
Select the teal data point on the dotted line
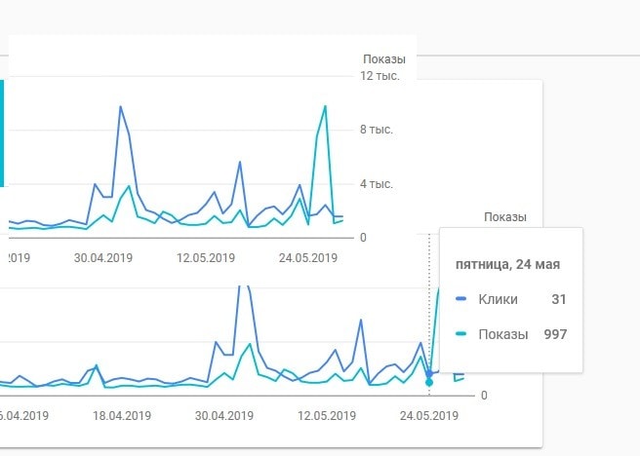click(x=429, y=382)
